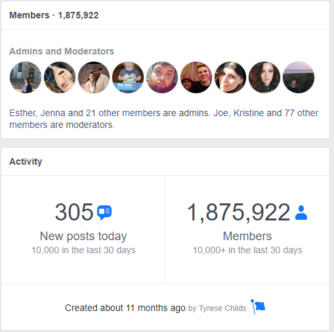Click the 'Members · 1,875,922' header
Screen dimensions: 334x332
(x=54, y=15)
